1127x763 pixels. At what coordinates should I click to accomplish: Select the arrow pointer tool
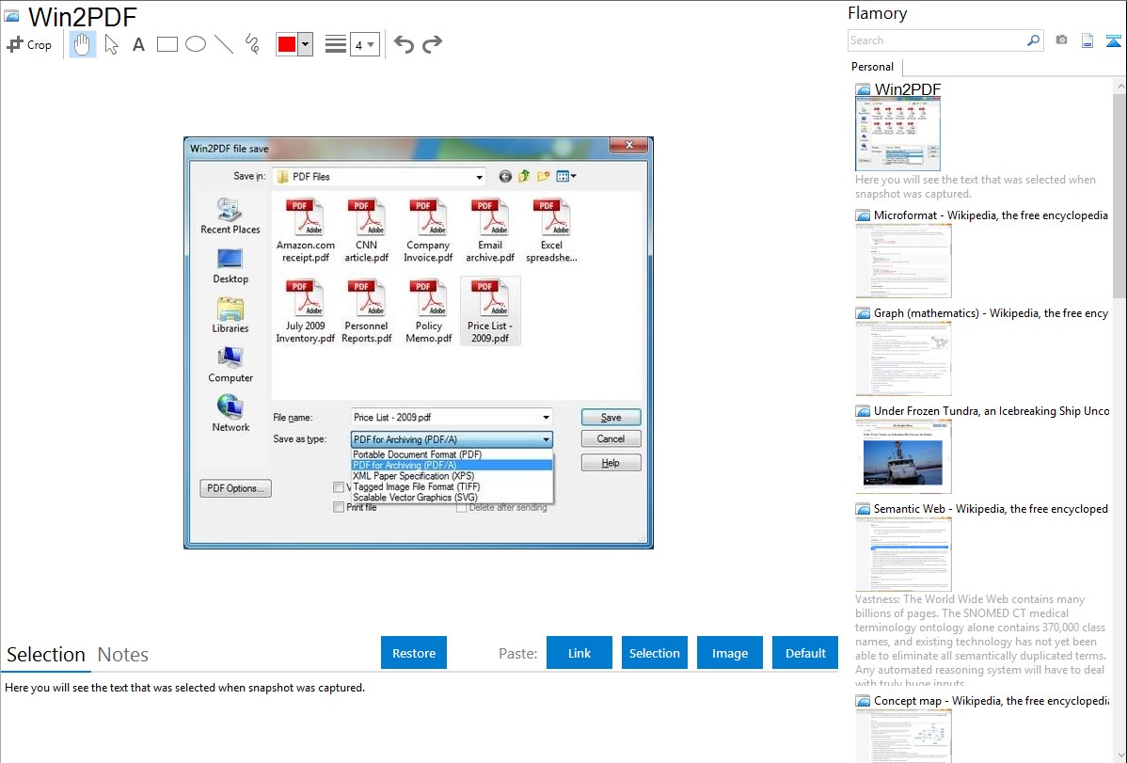point(111,44)
